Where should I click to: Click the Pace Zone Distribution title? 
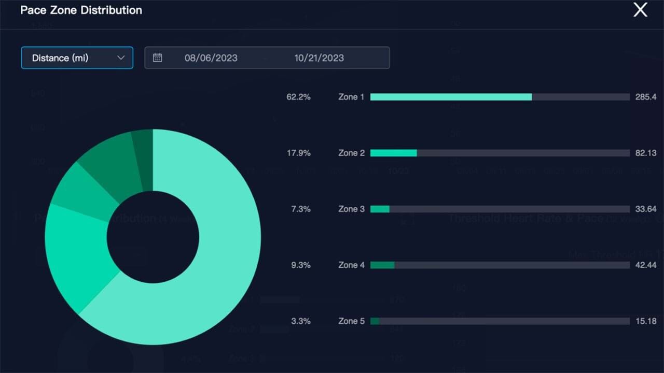(81, 10)
